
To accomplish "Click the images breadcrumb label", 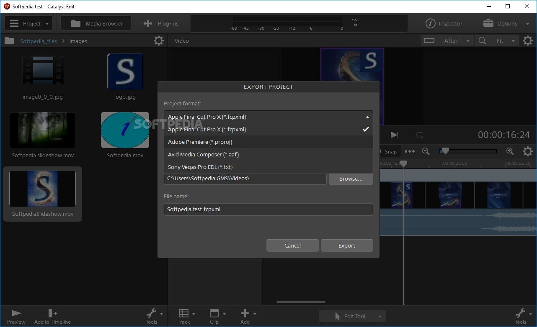I will pyautogui.click(x=78, y=41).
